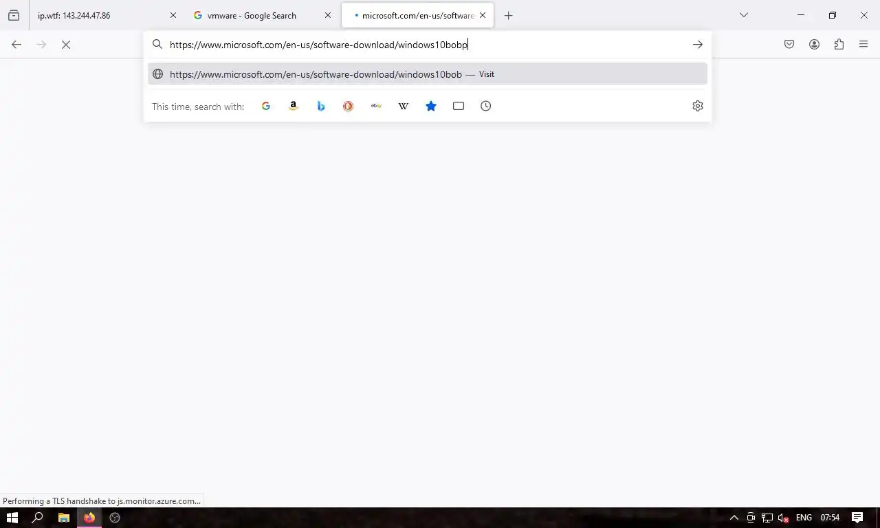This screenshot has width=880, height=528.
Task: Click the Meet Now tray icon
Action: point(751,518)
